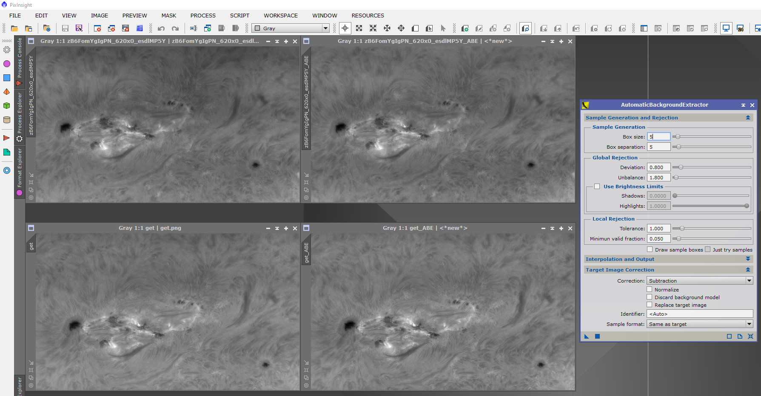This screenshot has width=761, height=396.
Task: Toggle the Just try samples checkbox
Action: pyautogui.click(x=708, y=249)
